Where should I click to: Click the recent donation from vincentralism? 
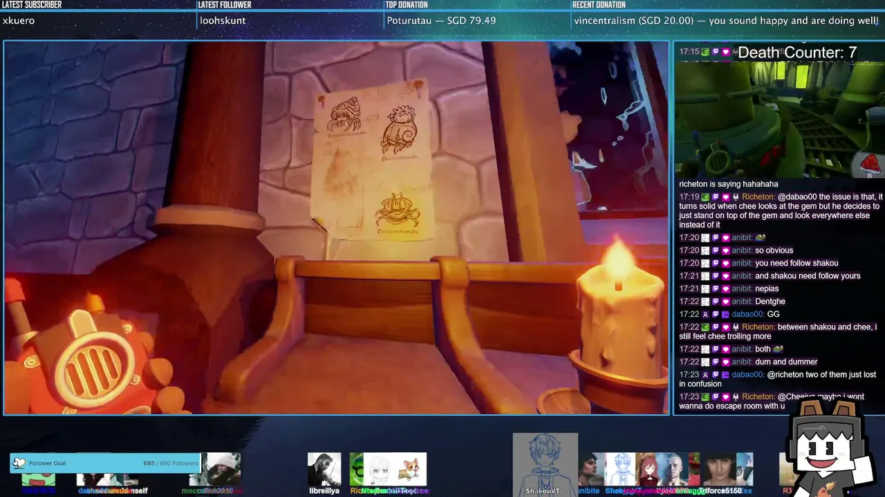(726, 21)
